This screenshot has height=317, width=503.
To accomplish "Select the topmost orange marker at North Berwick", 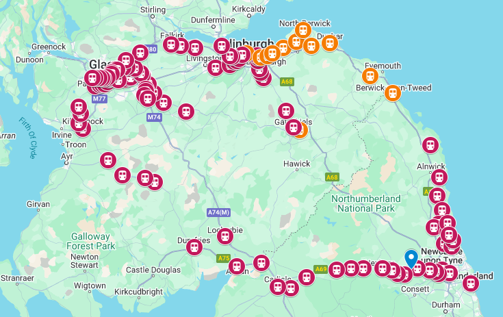I will pyautogui.click(x=302, y=30).
